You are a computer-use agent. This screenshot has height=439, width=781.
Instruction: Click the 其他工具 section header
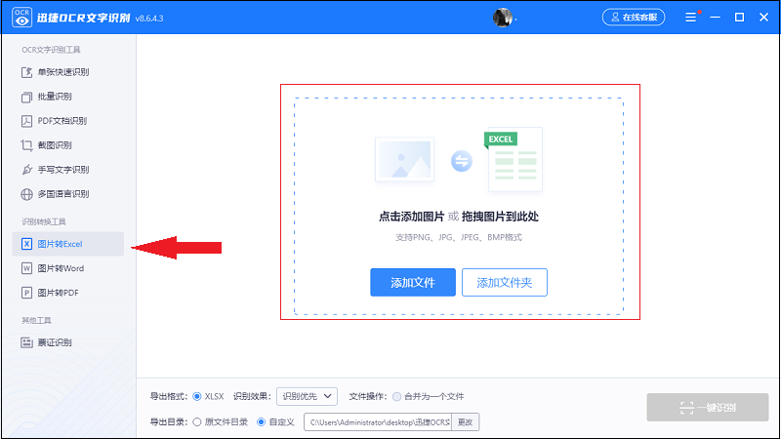(36, 320)
